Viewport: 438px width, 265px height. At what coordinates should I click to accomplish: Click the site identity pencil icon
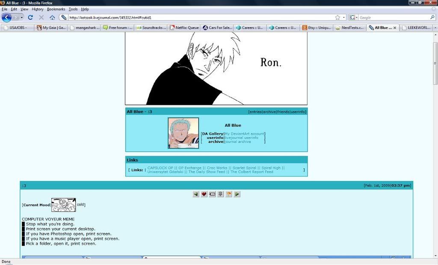coord(64,17)
